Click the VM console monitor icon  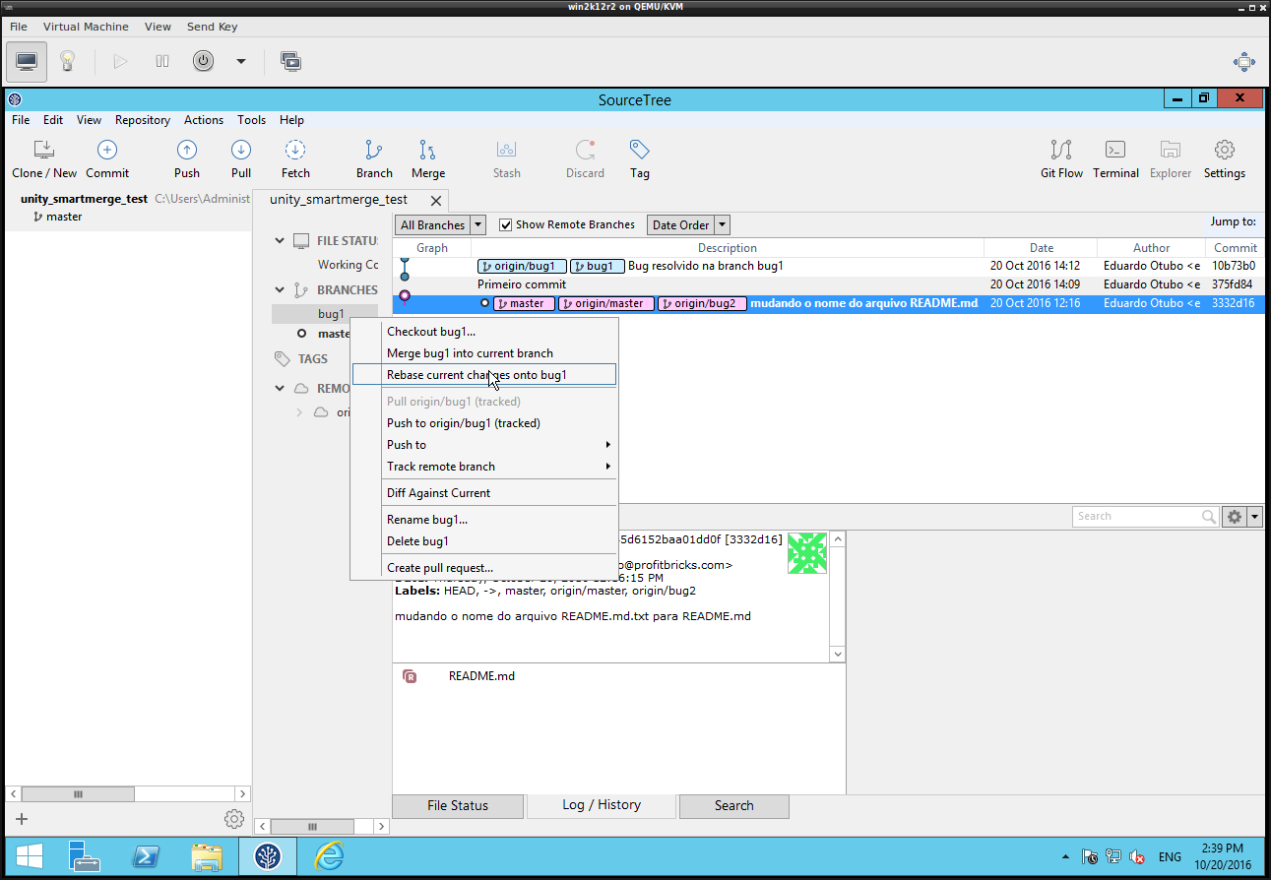pyautogui.click(x=27, y=61)
